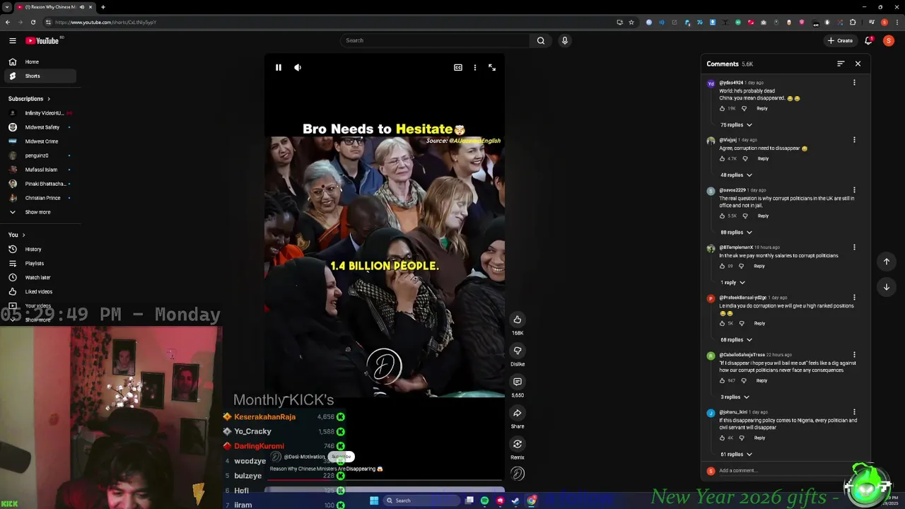Dislike the Short
Viewport: 905px width, 509px height.
[518, 351]
